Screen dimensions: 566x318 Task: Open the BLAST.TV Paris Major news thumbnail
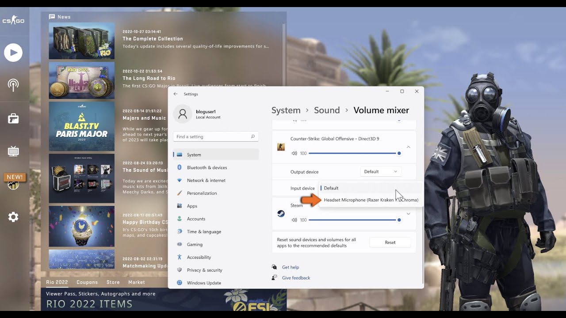81,126
